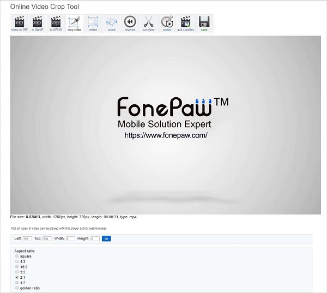Click the Height input field
Image resolution: width=327 pixels, height=293 pixels.
coord(95,238)
